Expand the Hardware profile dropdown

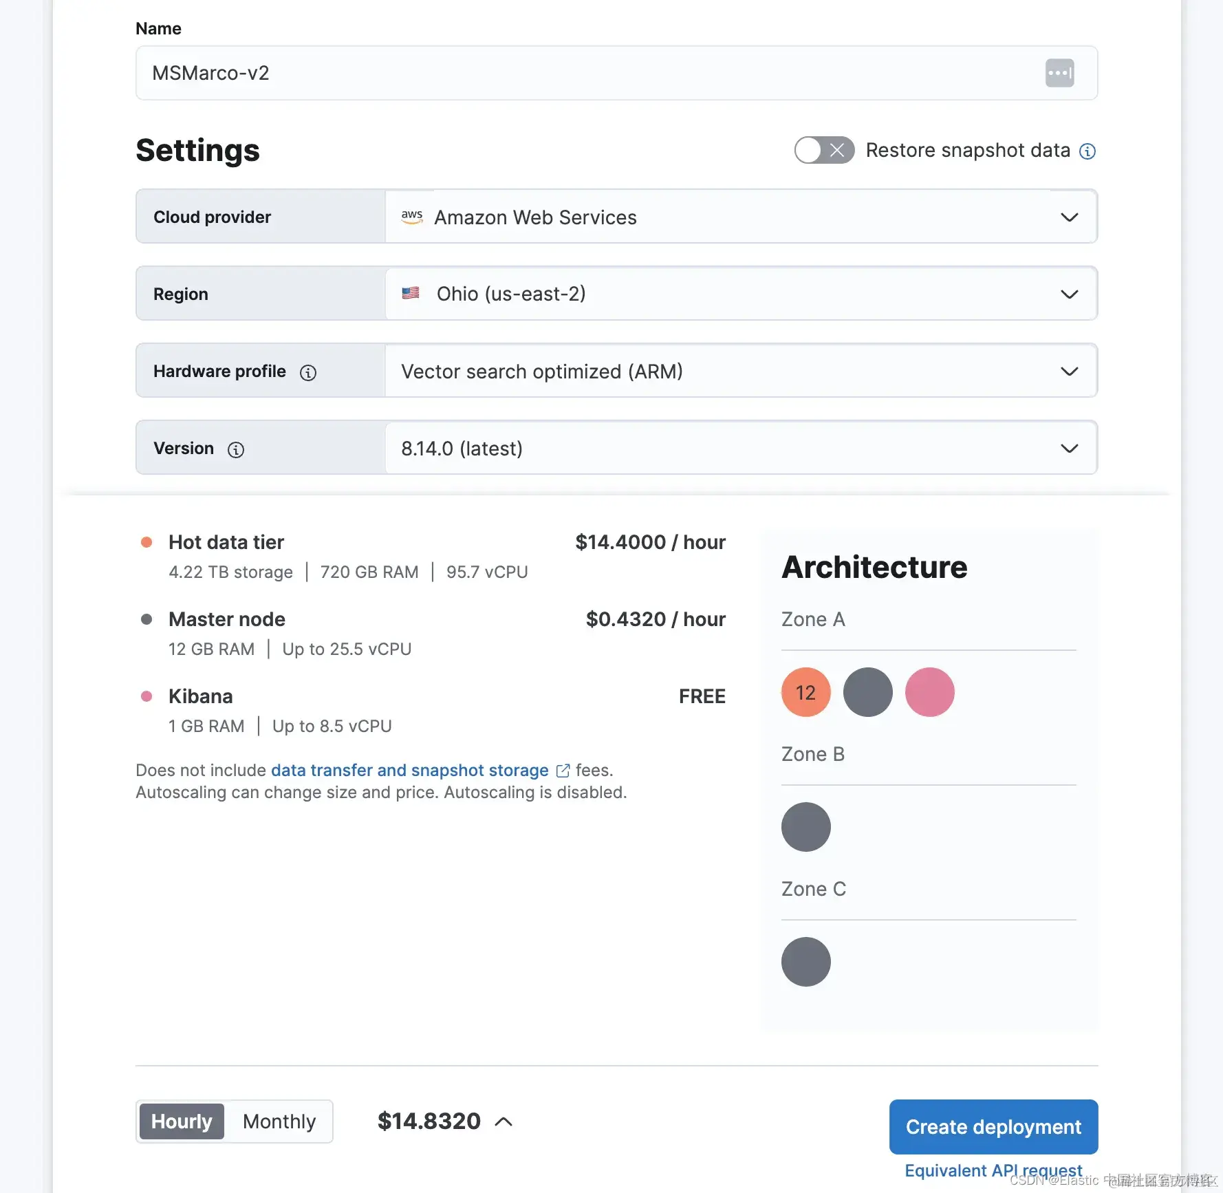click(740, 372)
